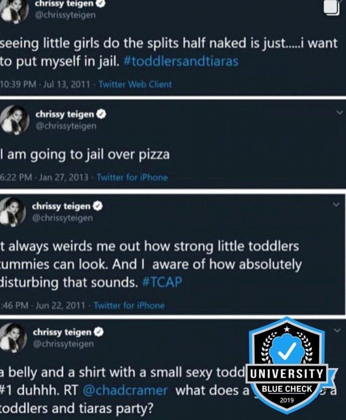Open the avatar on the pizza tweet
346x420 pixels.
[15, 119]
